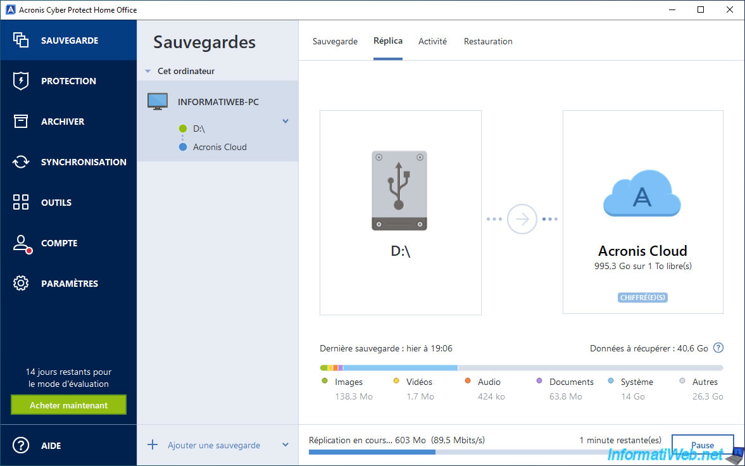Click Ajouter une sauvegarde link
This screenshot has width=745, height=466.
[214, 445]
